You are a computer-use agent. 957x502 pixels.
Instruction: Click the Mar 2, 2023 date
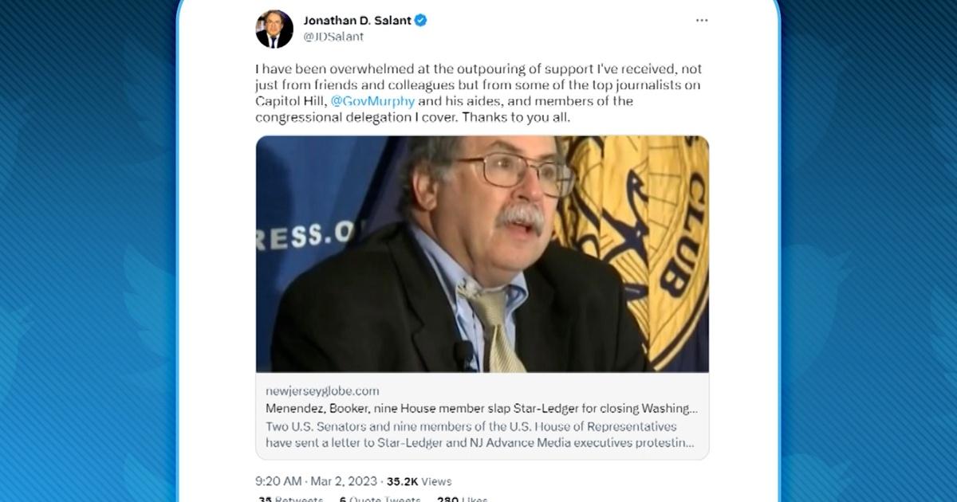(x=345, y=481)
